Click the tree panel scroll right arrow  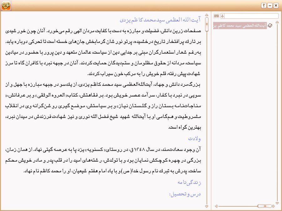pyautogui.click(x=274, y=206)
